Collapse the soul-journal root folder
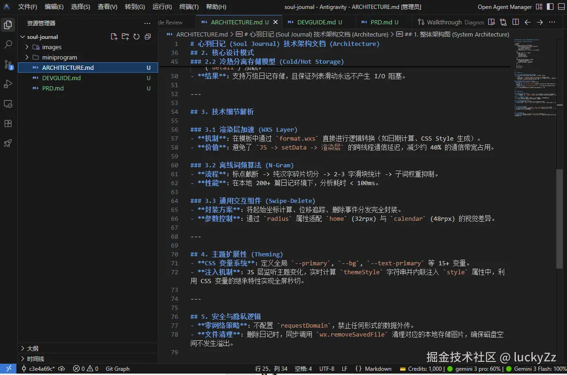Screen dimensions: 567x375 coord(23,37)
